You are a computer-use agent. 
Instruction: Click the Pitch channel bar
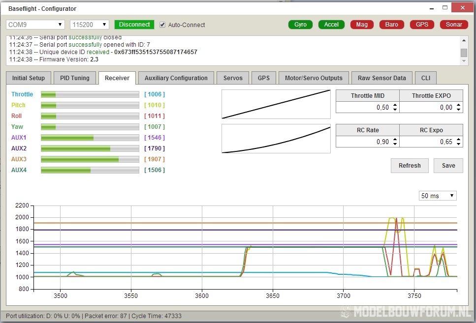[90, 105]
